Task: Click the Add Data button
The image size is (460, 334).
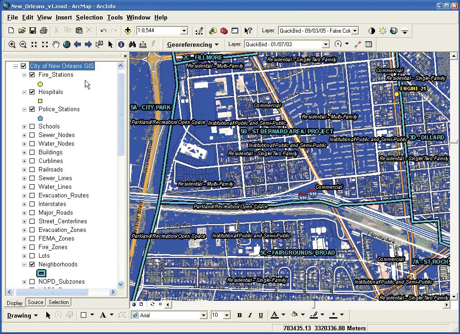Action: (x=128, y=31)
